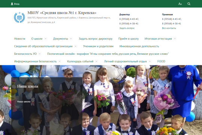Screen dimensions: 202x135
Task: Open the О школе menu item
Action: coord(37,39)
